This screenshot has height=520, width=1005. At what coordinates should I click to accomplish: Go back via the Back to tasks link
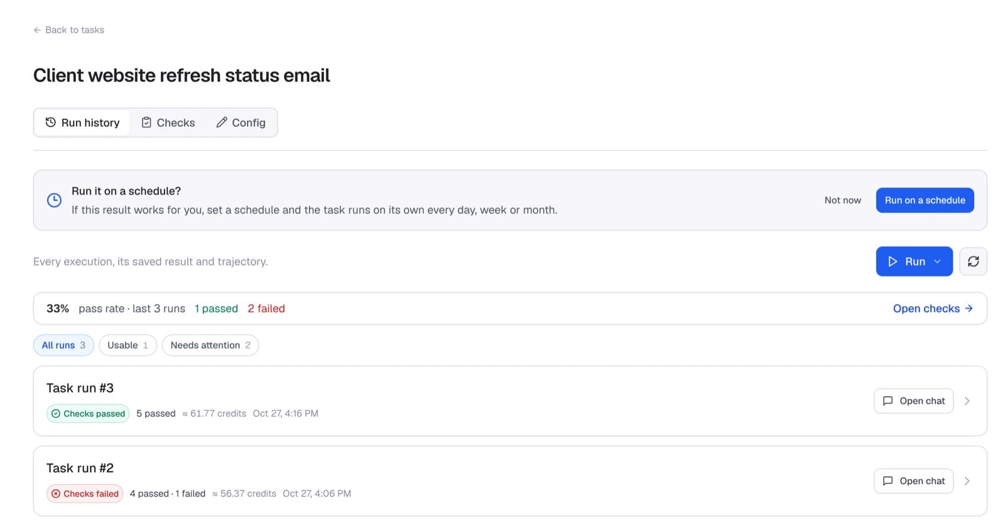click(68, 30)
